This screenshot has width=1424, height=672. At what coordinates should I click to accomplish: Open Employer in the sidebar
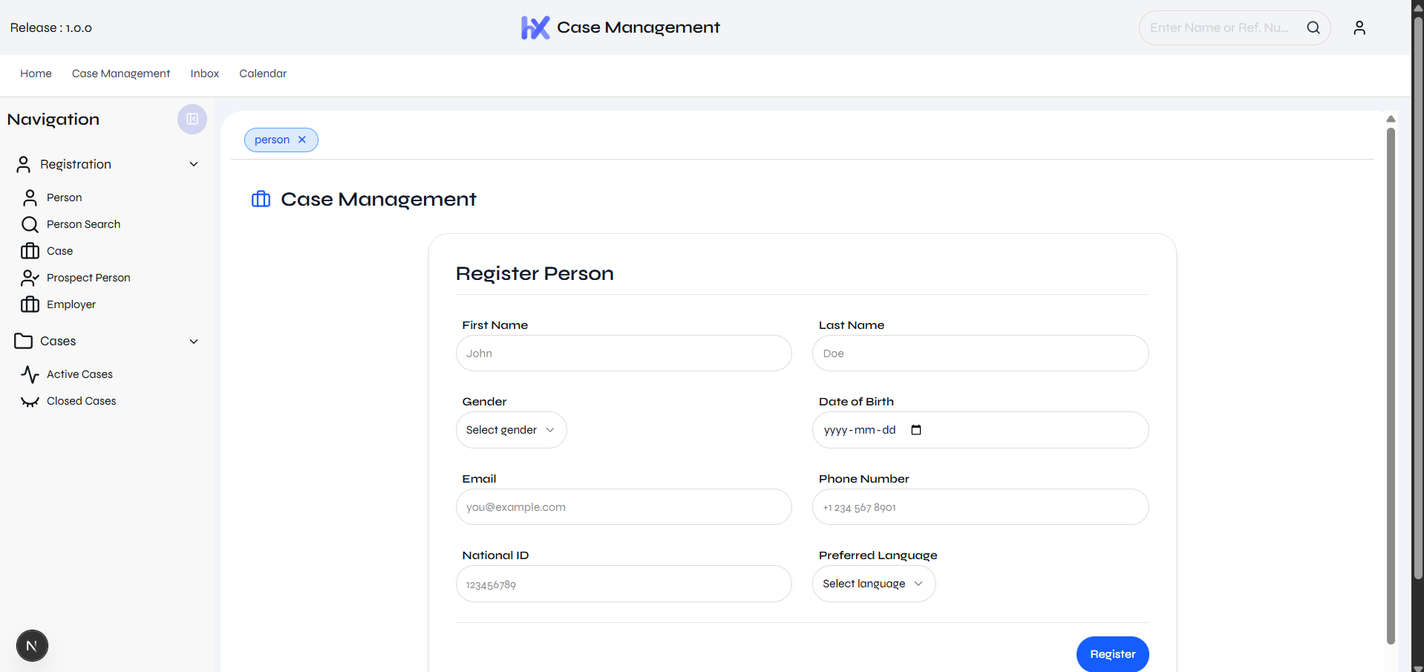(x=71, y=304)
